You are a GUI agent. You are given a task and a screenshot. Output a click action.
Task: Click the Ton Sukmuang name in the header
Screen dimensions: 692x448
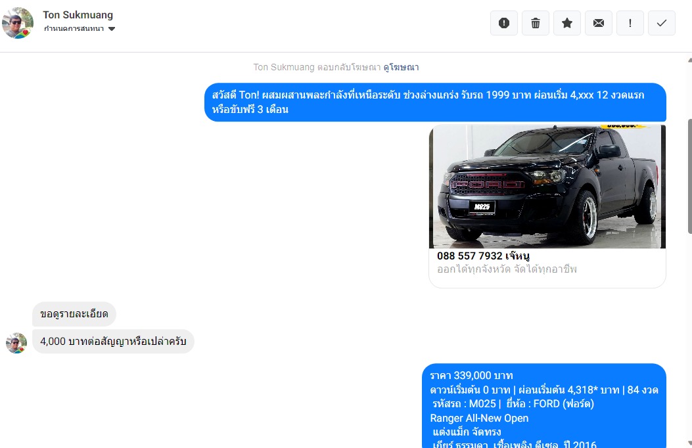click(x=78, y=15)
